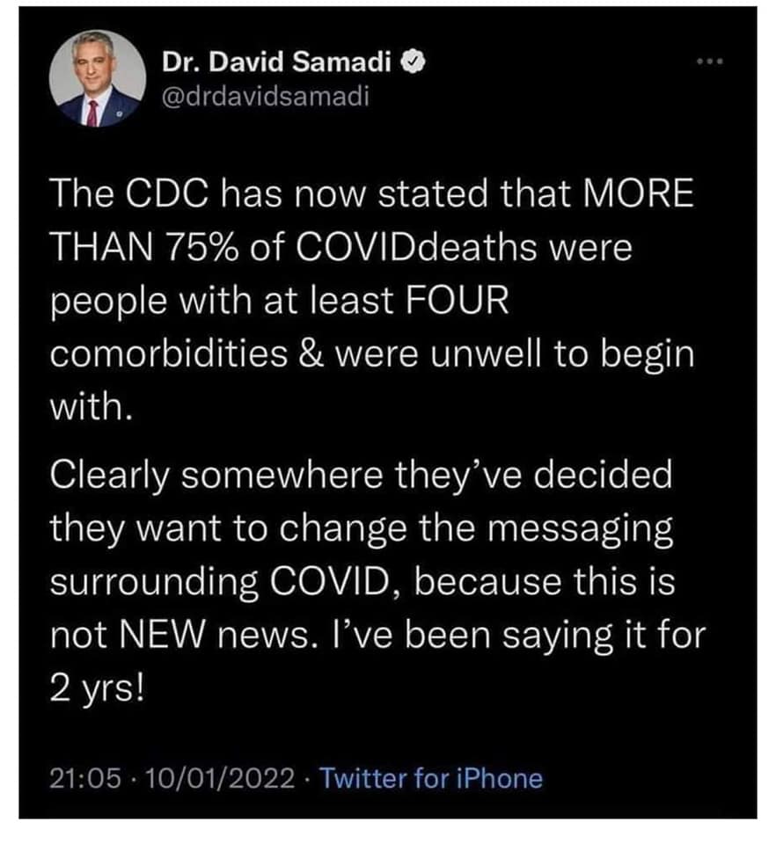Image resolution: width=776 pixels, height=844 pixels.
Task: Click the text "2 yrs!"
Action: (x=96, y=687)
